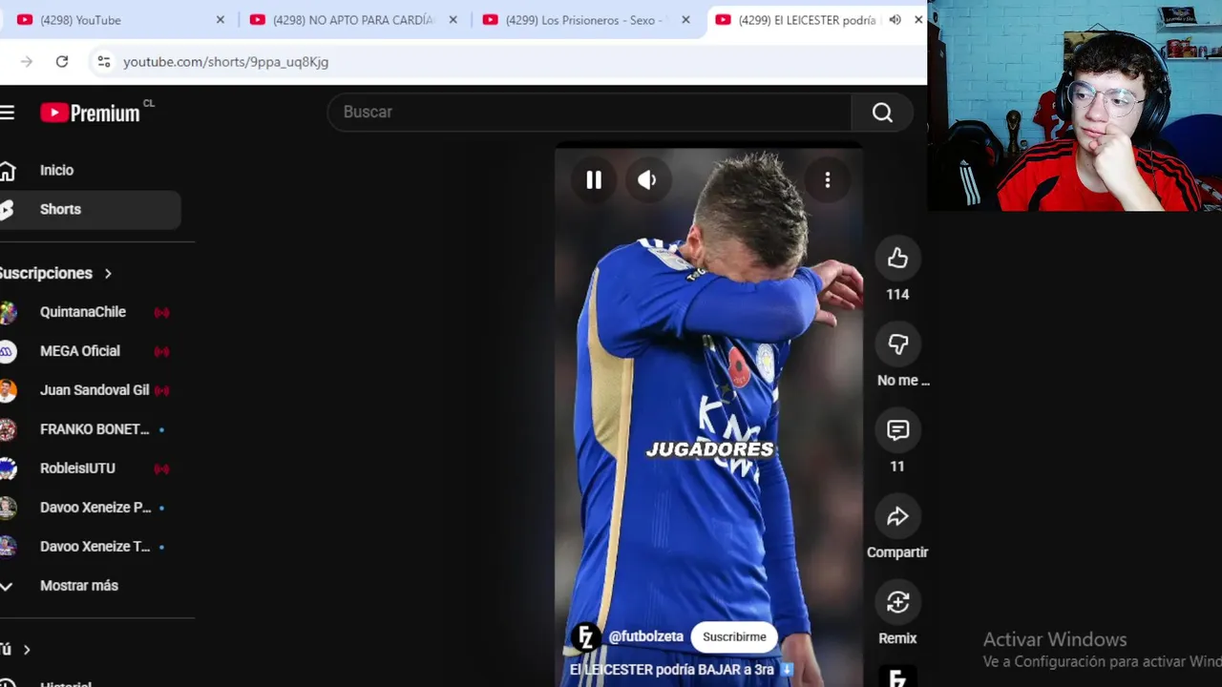The height and width of the screenshot is (687, 1222).
Task: Switch to the Los Prisioneros - Sexo tab
Action: [x=586, y=20]
